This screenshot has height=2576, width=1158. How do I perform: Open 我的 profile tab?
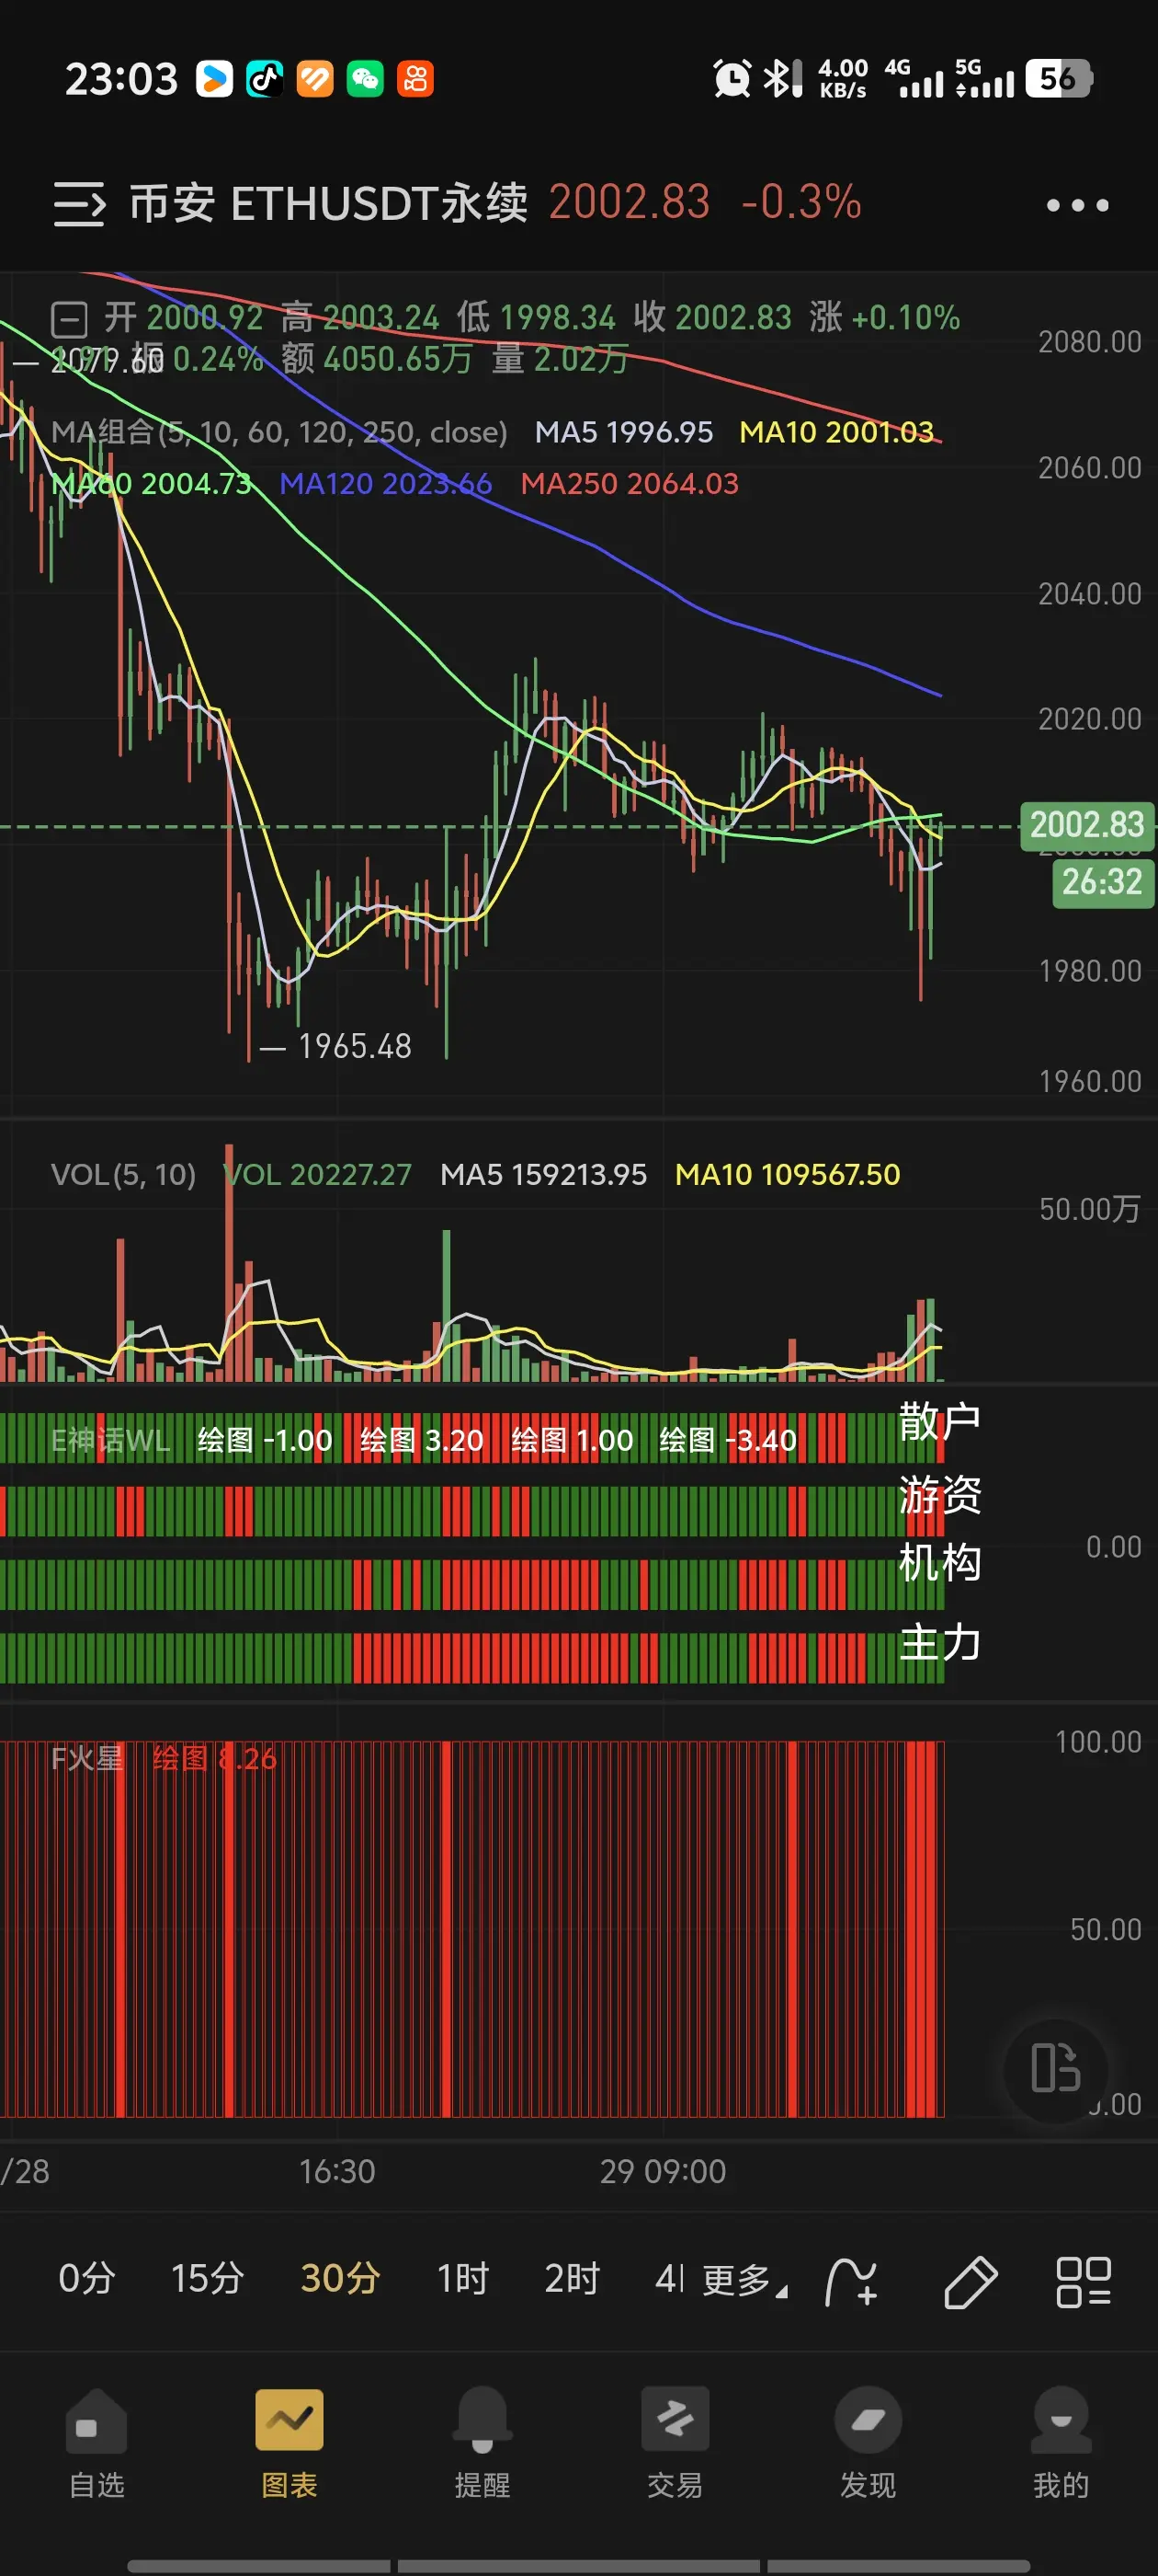(1061, 2444)
